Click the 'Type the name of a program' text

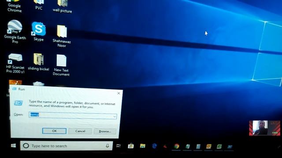(x=72, y=104)
